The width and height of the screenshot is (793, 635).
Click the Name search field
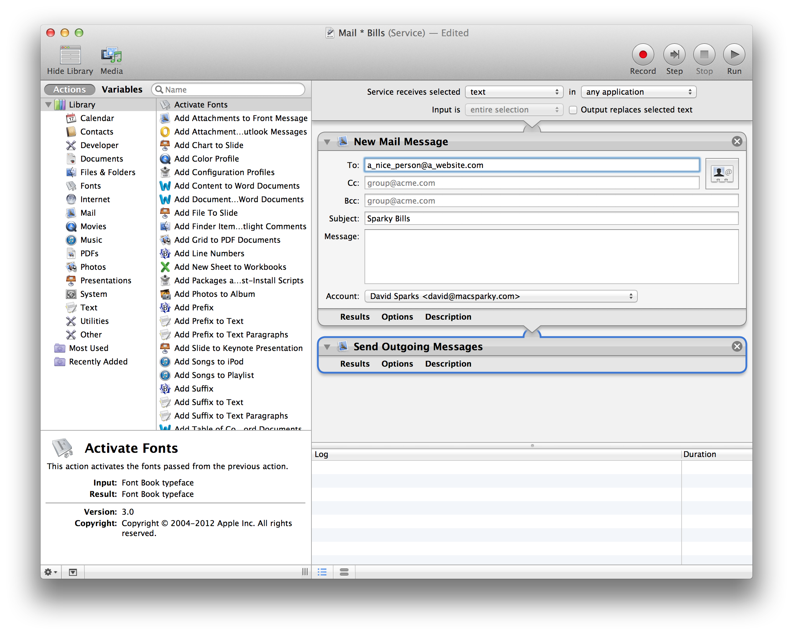tap(229, 89)
